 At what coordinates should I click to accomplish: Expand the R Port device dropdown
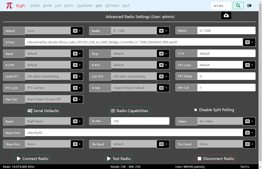pyautogui.click(x=249, y=43)
